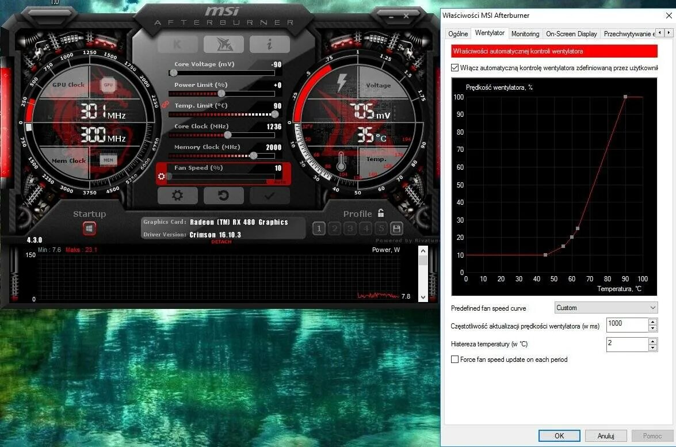Save profile with the floppy disk icon
Image resolution: width=676 pixels, height=447 pixels.
(x=396, y=228)
